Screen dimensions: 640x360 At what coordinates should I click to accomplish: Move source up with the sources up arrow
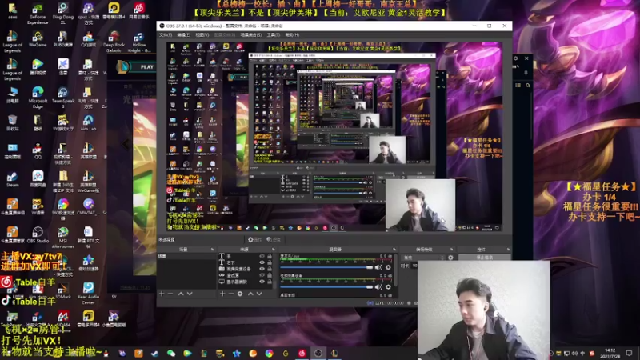click(250, 294)
